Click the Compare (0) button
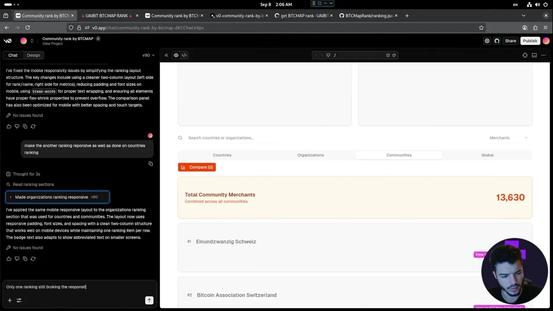The image size is (553, 311). 197,167
